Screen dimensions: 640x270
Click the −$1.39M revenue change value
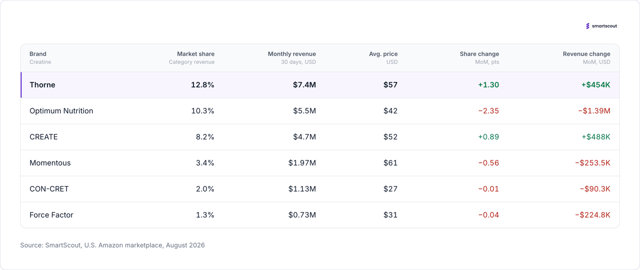594,111
